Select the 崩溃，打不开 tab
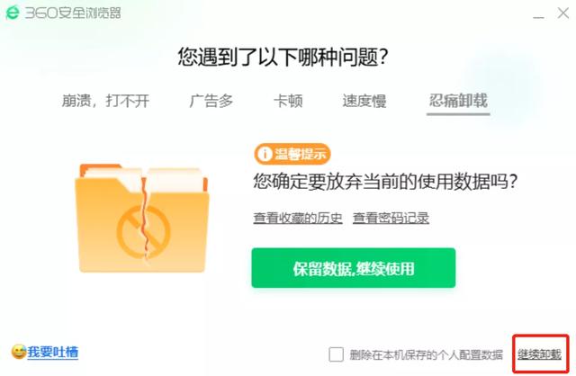Image resolution: width=576 pixels, height=376 pixels. point(105,101)
